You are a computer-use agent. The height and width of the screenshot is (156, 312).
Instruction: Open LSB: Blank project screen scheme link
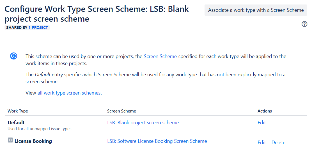(x=143, y=123)
